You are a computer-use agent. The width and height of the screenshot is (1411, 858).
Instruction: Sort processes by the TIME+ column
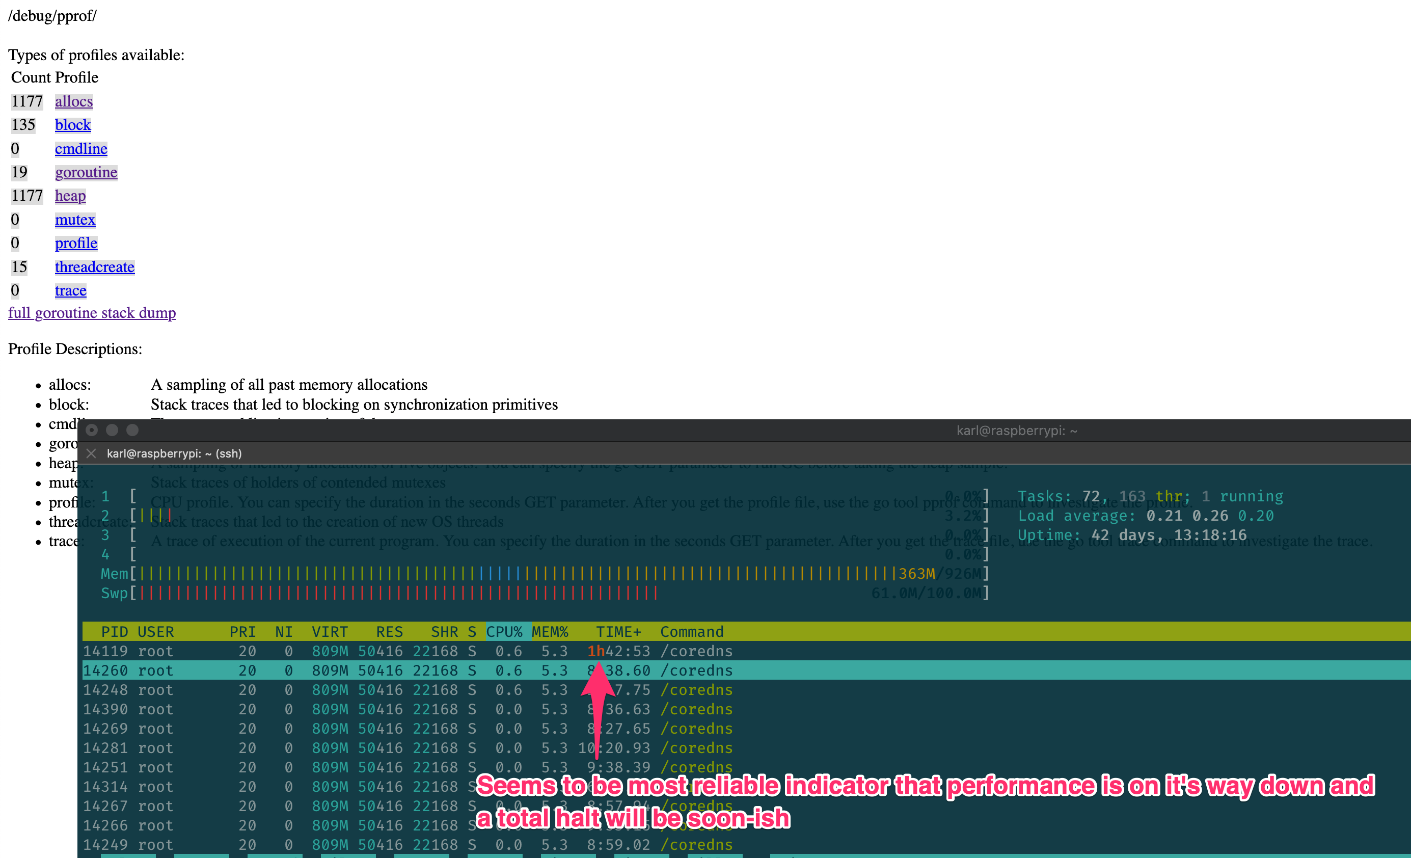tap(618, 631)
